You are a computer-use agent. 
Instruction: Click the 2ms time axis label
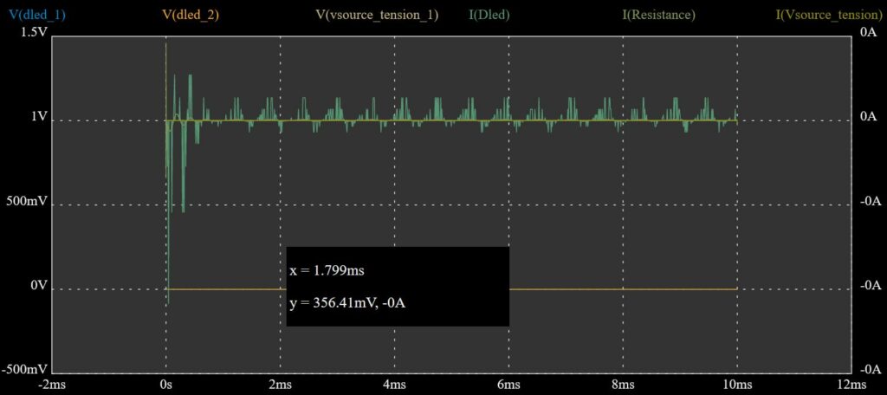(x=280, y=385)
